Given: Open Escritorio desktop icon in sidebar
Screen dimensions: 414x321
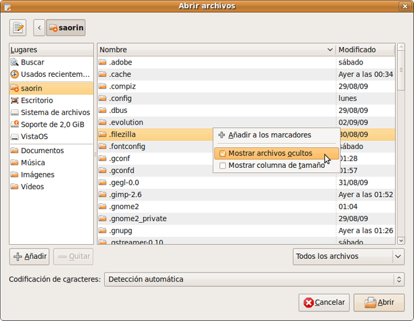Looking at the screenshot, I should [x=15, y=100].
